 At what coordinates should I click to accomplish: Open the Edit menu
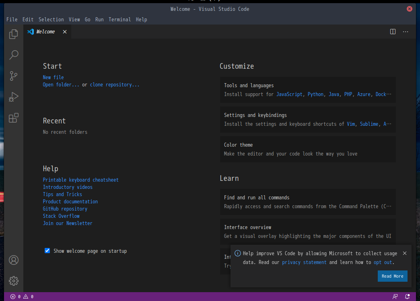pos(28,20)
